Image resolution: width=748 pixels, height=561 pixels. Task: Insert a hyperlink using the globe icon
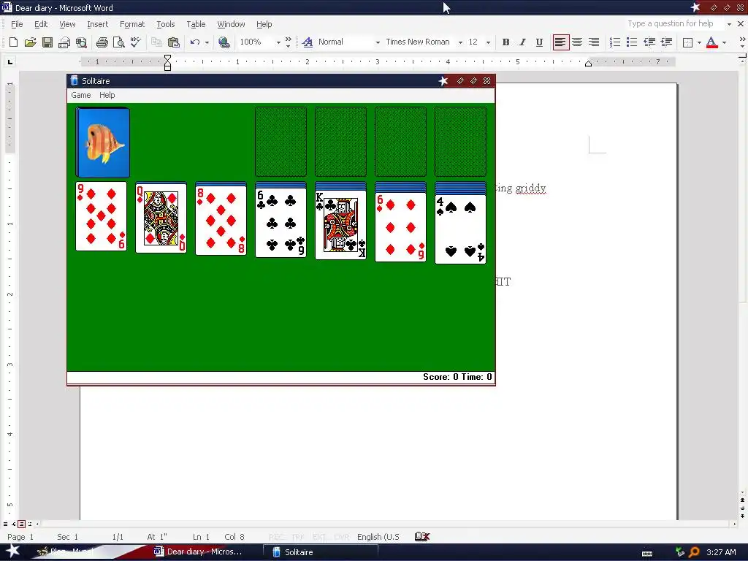(224, 42)
